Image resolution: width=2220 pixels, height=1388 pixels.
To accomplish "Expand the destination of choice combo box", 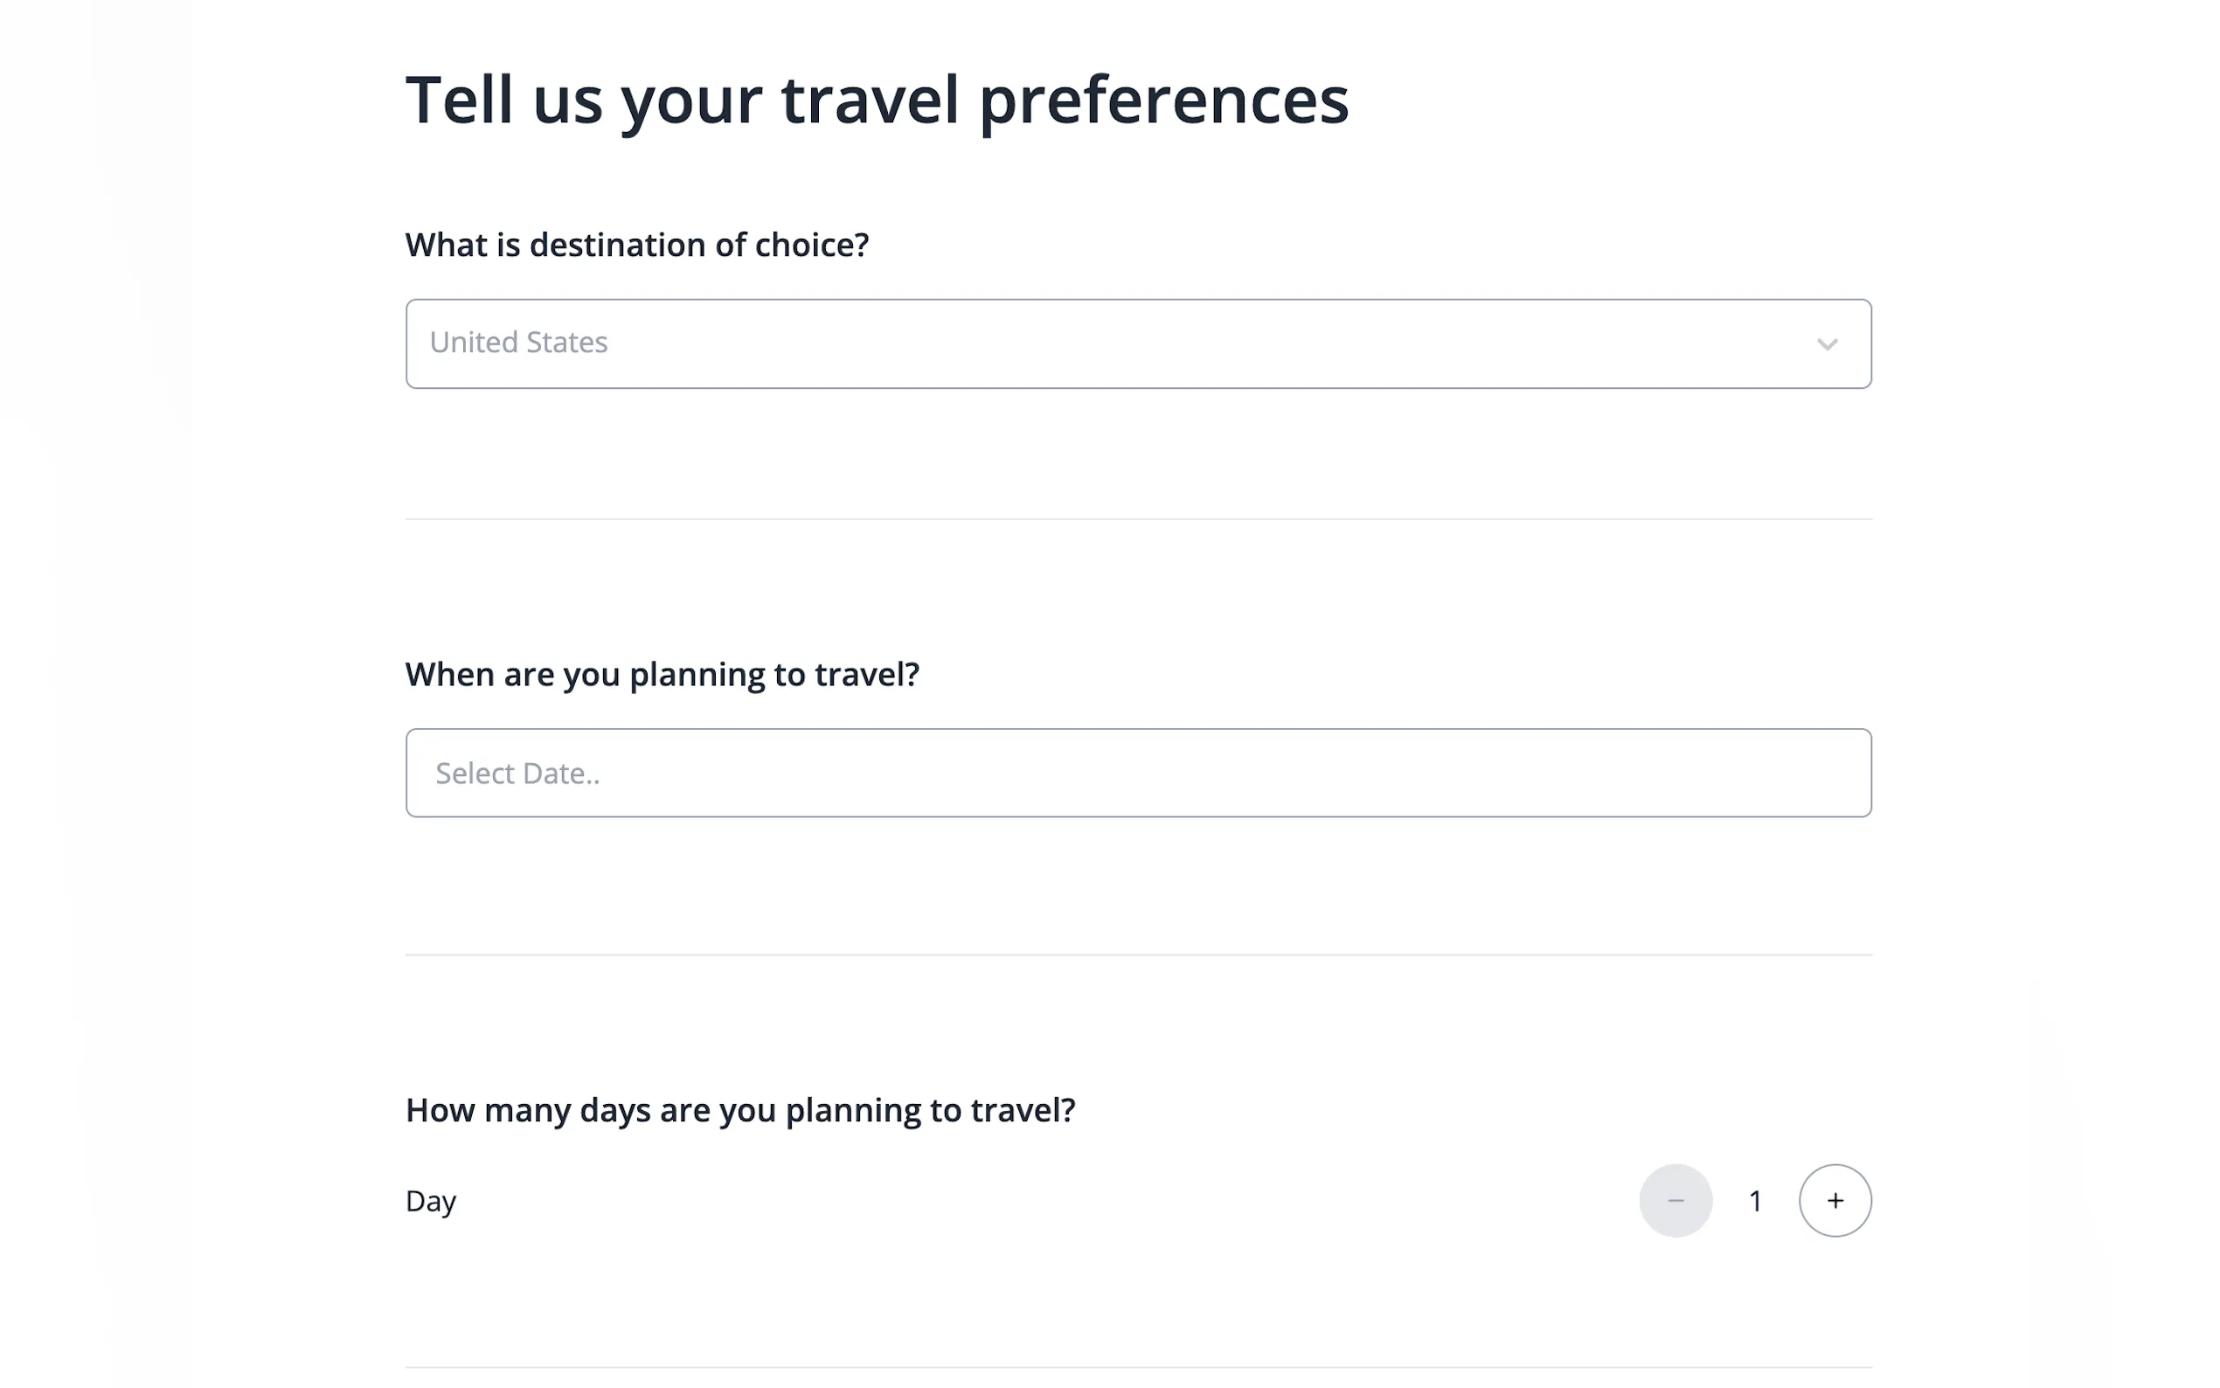I will [x=1138, y=344].
